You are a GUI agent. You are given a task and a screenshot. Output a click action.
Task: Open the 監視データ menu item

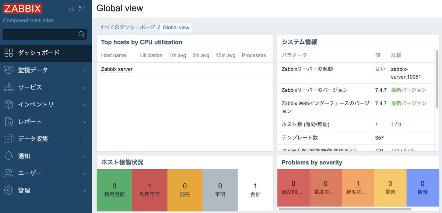pyautogui.click(x=46, y=70)
